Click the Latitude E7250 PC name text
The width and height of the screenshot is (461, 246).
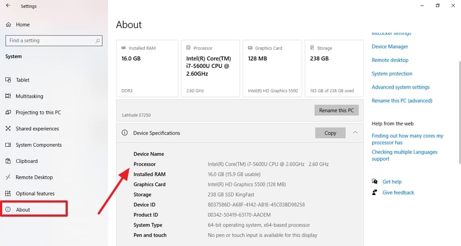(x=137, y=115)
